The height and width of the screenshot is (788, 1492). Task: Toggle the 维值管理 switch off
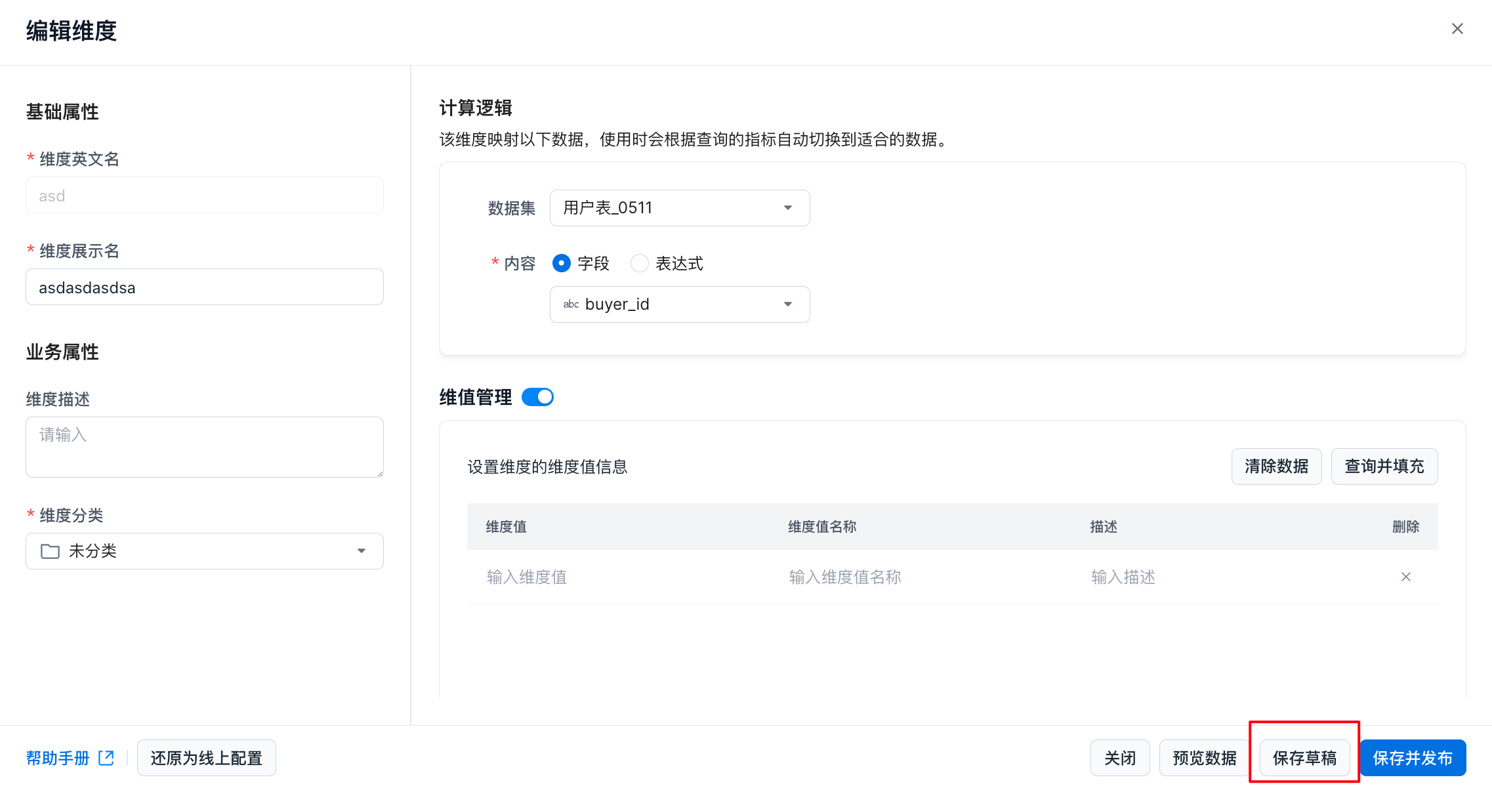(537, 397)
